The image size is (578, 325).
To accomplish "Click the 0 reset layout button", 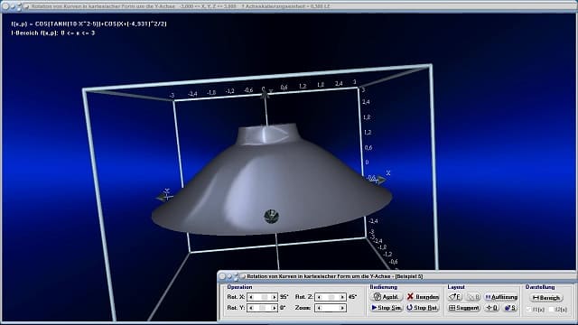I will click(492, 308).
